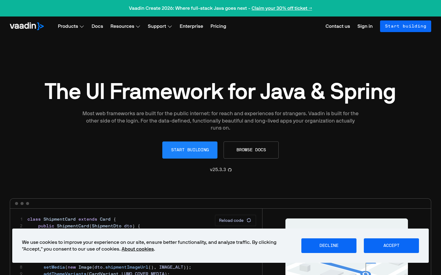Expand the Products menu

(x=71, y=26)
